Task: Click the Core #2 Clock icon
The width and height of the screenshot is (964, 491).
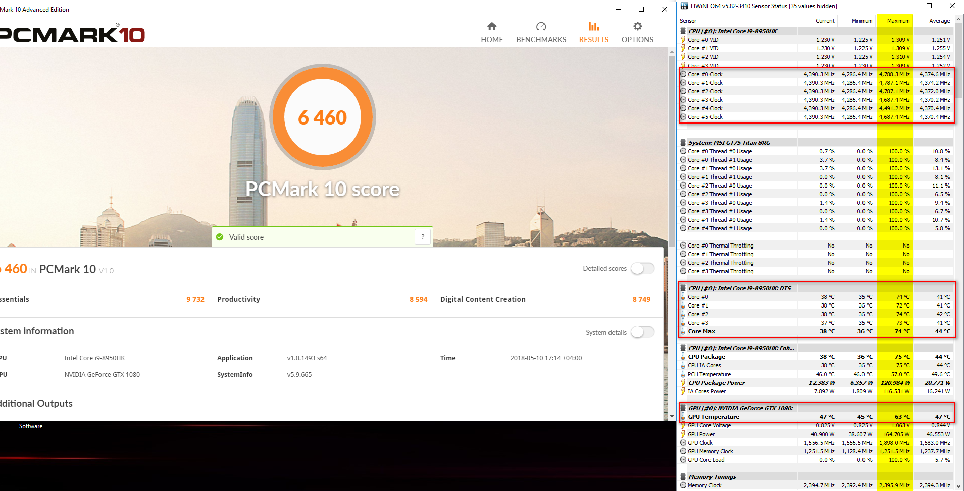Action: (x=683, y=91)
